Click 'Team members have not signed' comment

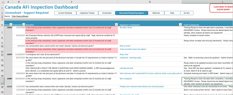pyautogui.click(x=133, y=49)
